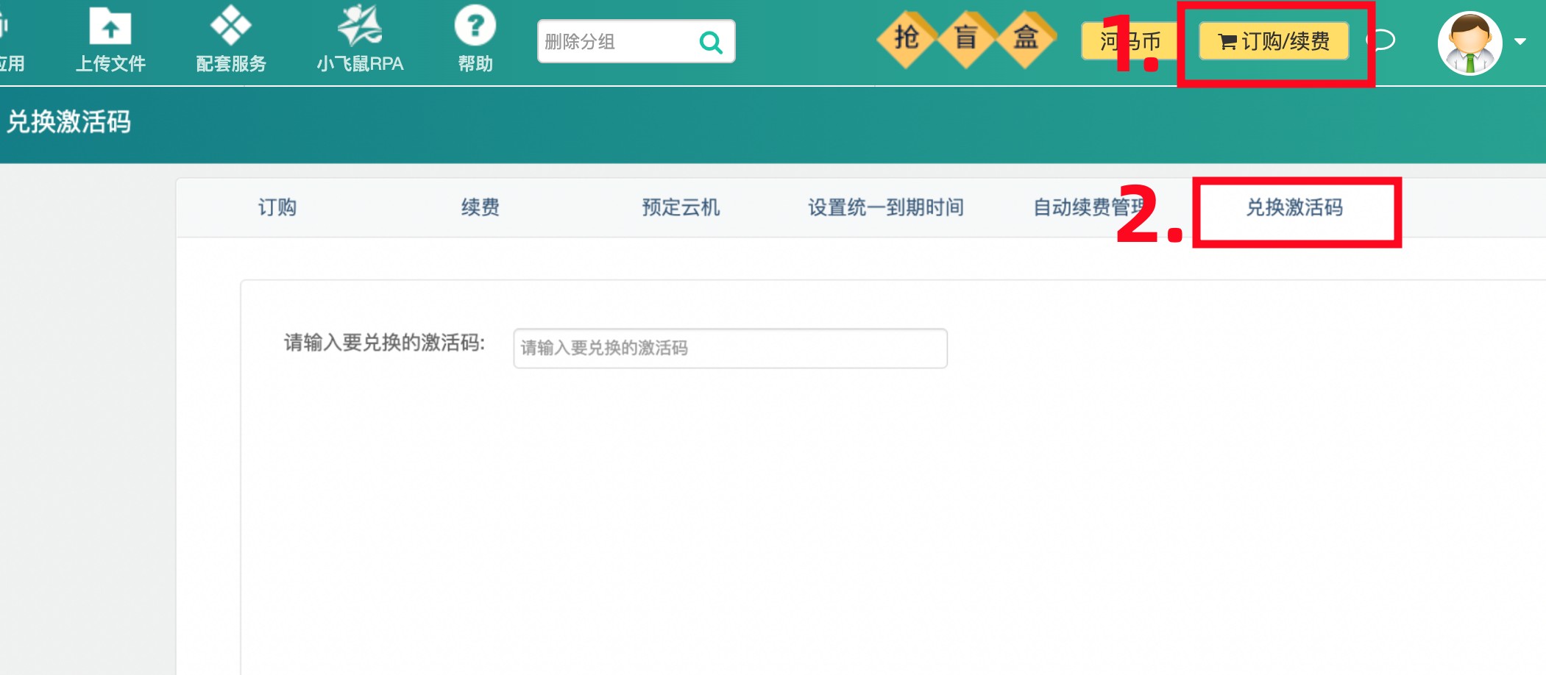Launch the 小飞鼠RPA tool icon
This screenshot has width=1546, height=675.
(x=359, y=26)
